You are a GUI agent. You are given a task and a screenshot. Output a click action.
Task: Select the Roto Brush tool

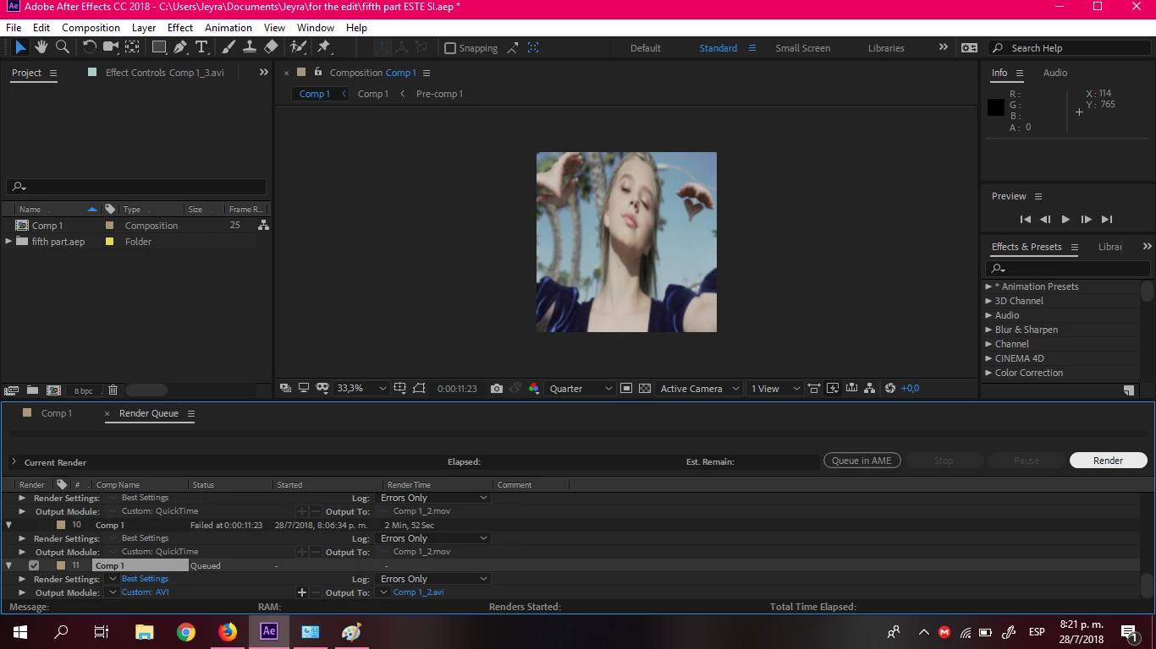(x=298, y=47)
